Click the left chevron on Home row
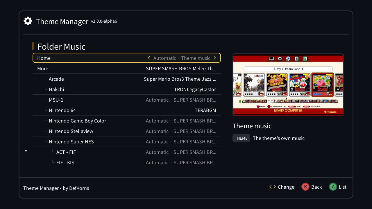The height and width of the screenshot is (209, 372). click(149, 58)
